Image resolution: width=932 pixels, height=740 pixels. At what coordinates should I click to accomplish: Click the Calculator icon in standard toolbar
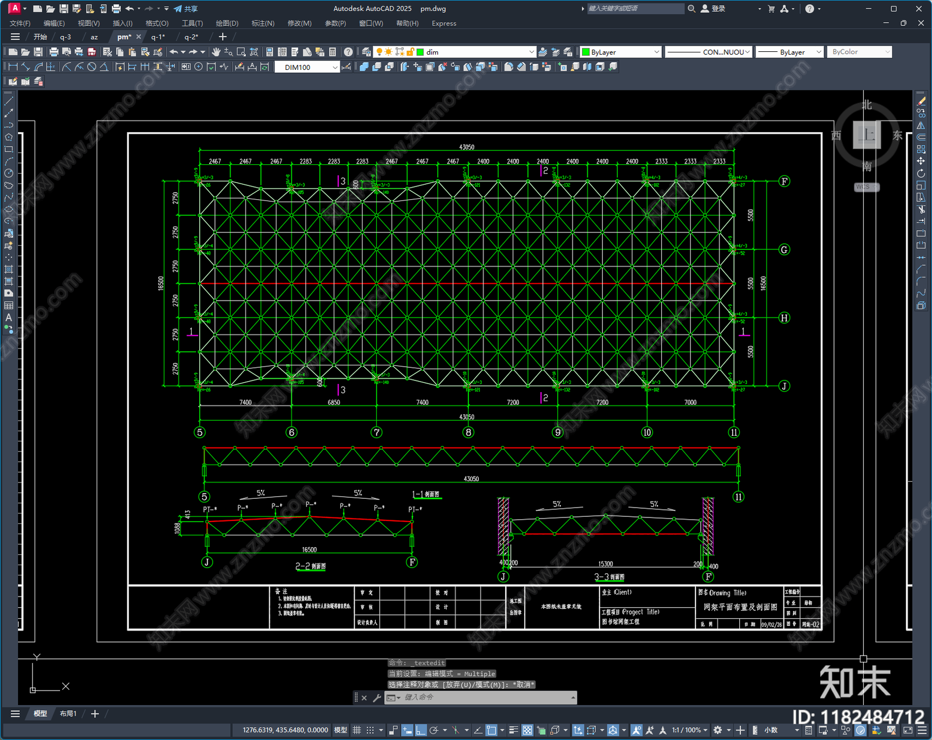[333, 52]
